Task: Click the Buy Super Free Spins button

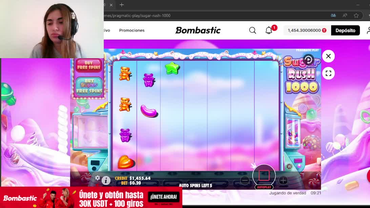Action: pyautogui.click(x=89, y=86)
